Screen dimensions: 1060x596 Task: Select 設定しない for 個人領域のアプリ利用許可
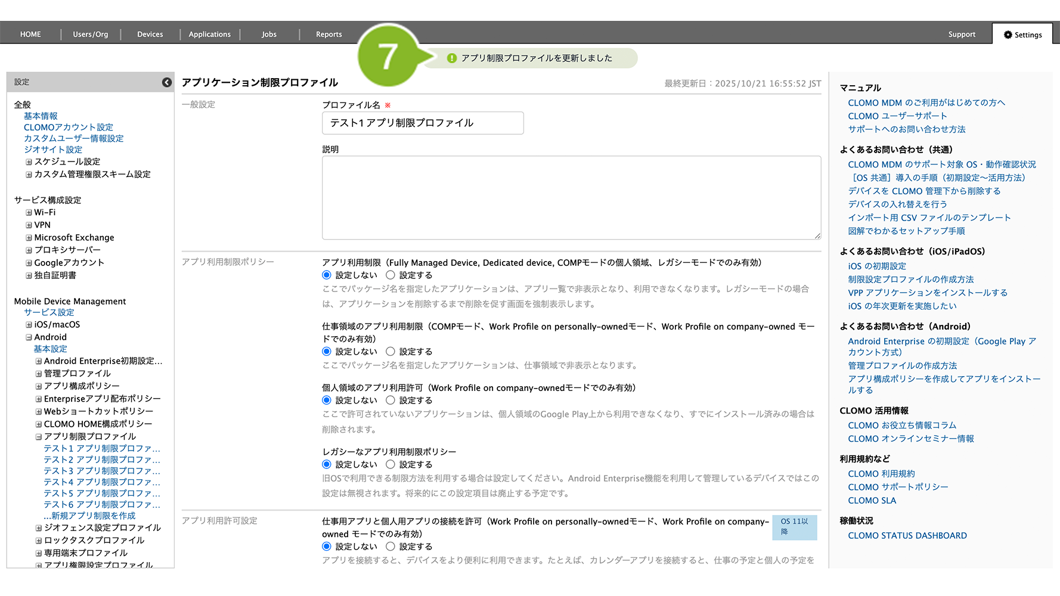[327, 401]
